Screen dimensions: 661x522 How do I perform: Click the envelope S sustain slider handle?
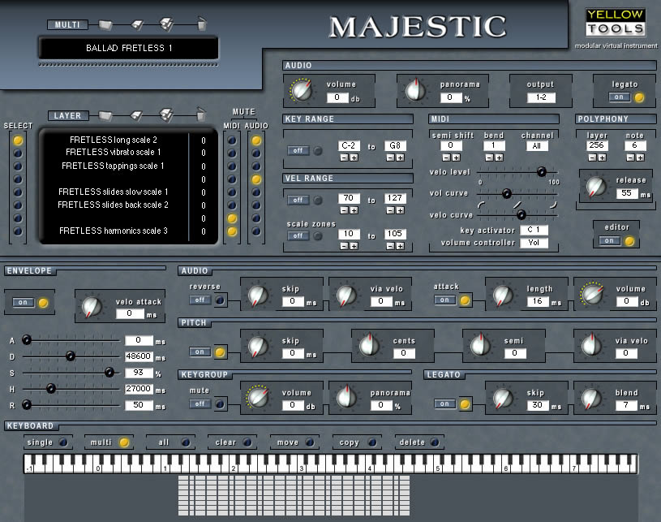tap(109, 372)
